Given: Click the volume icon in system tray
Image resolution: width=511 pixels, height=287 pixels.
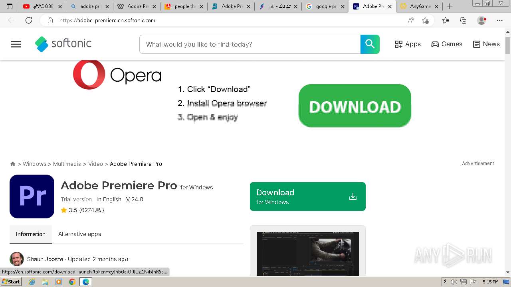Looking at the screenshot, I should pyautogui.click(x=454, y=282).
